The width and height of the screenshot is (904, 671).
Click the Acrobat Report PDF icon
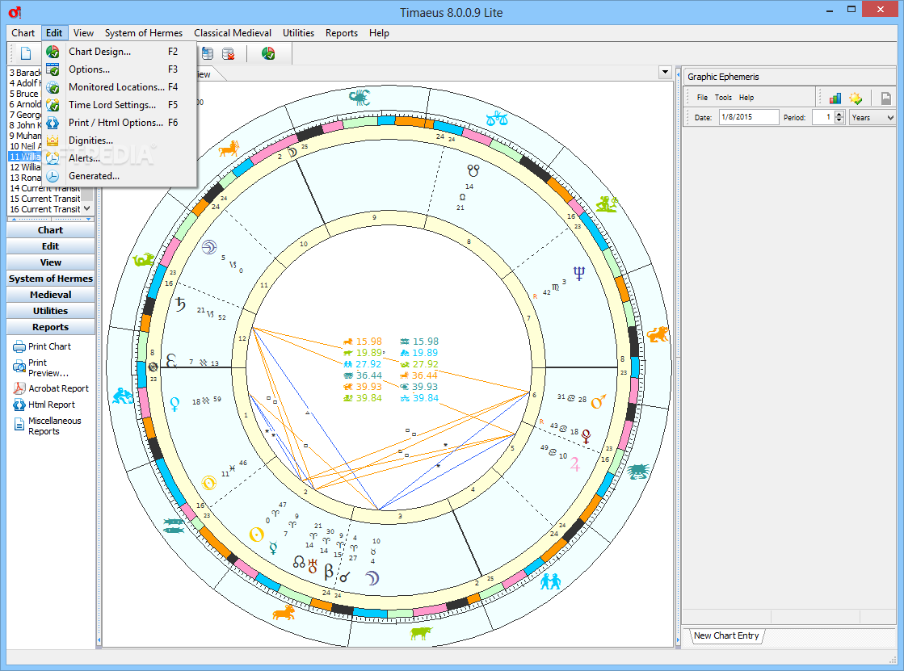point(19,388)
